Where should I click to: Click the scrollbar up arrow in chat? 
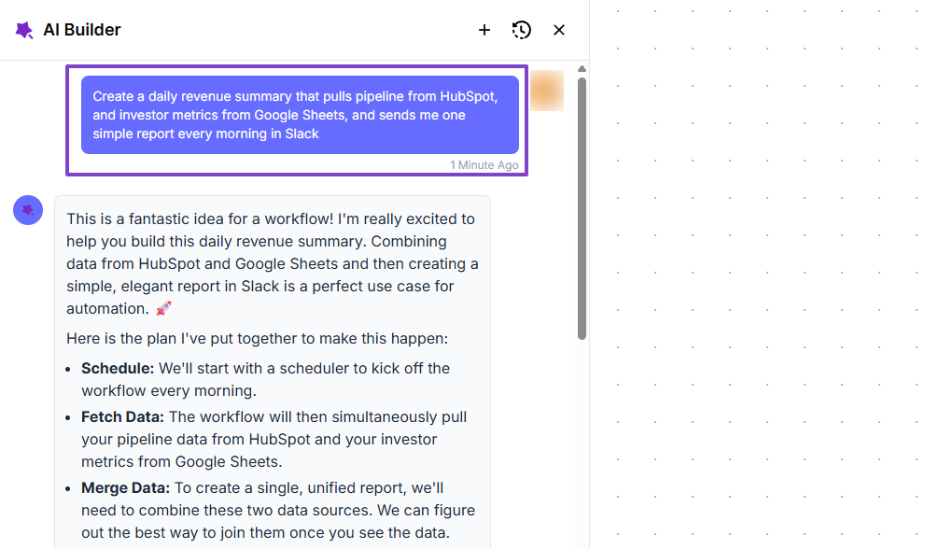pos(582,69)
